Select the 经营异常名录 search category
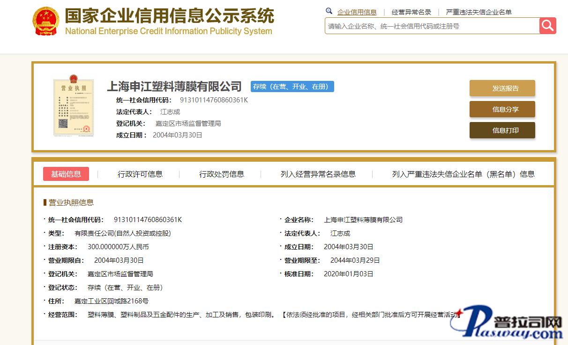Screen dimensions: 568x345 click(x=411, y=12)
